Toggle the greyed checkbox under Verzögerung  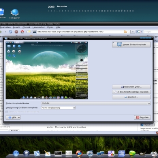7,112
